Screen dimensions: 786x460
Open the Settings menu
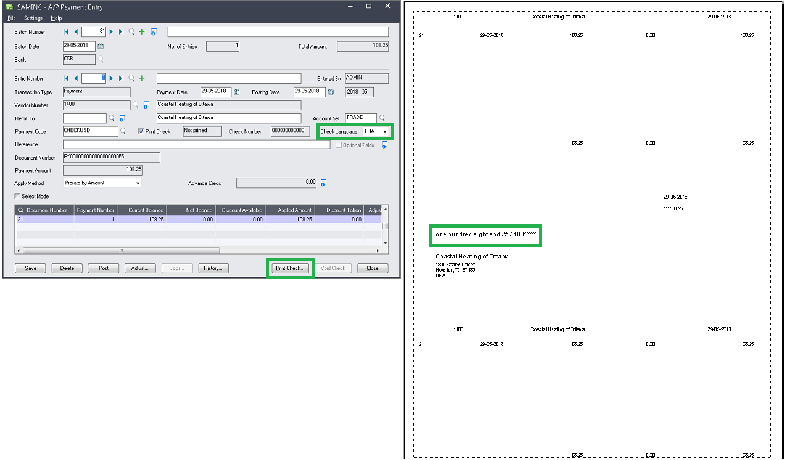tap(33, 18)
